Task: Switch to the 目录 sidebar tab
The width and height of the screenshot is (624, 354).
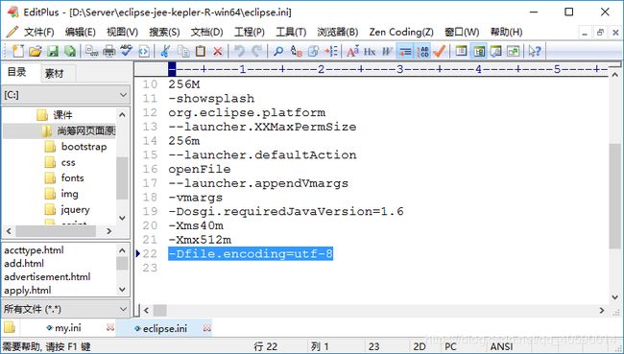Action: tap(16, 72)
